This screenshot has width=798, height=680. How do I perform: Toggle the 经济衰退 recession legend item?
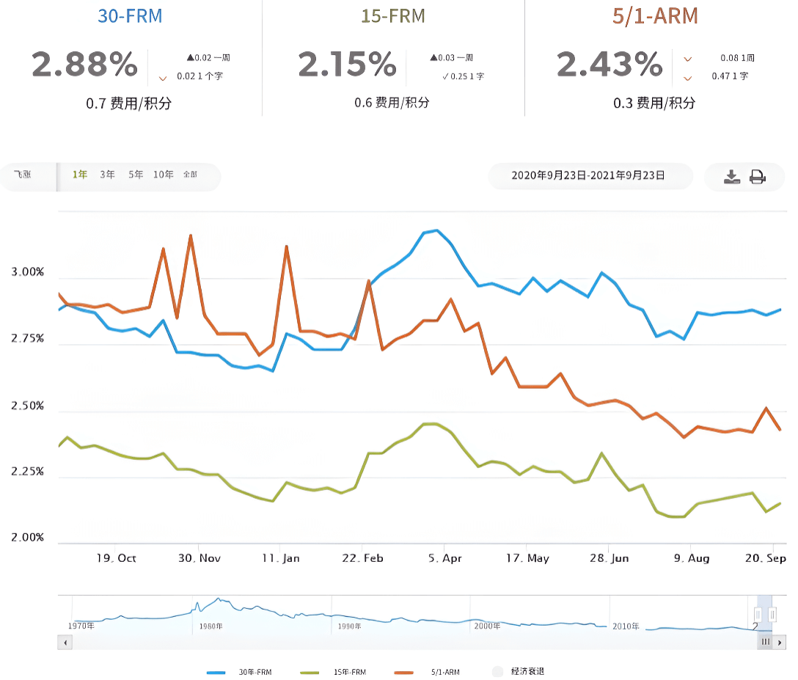(x=518, y=672)
